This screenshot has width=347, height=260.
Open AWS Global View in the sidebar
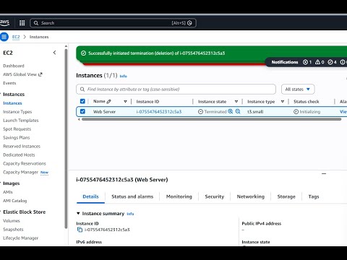coord(22,74)
